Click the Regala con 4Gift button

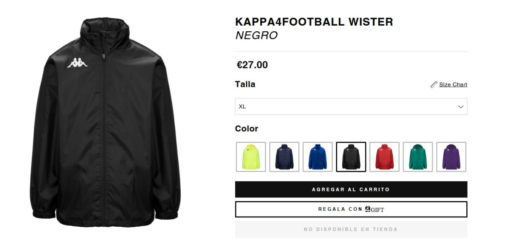click(351, 209)
